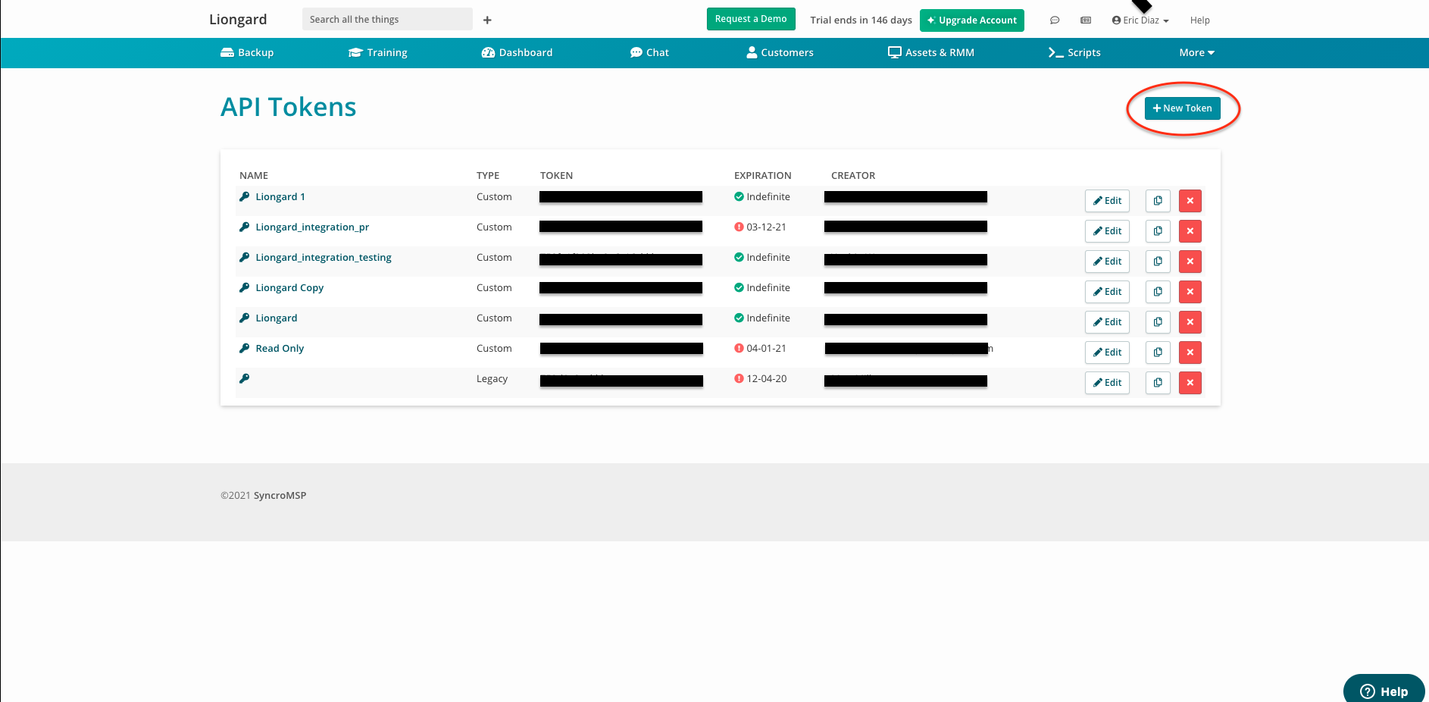Viewport: 1429px width, 702px height.
Task: Edit the Read Only token
Action: click(x=1107, y=353)
